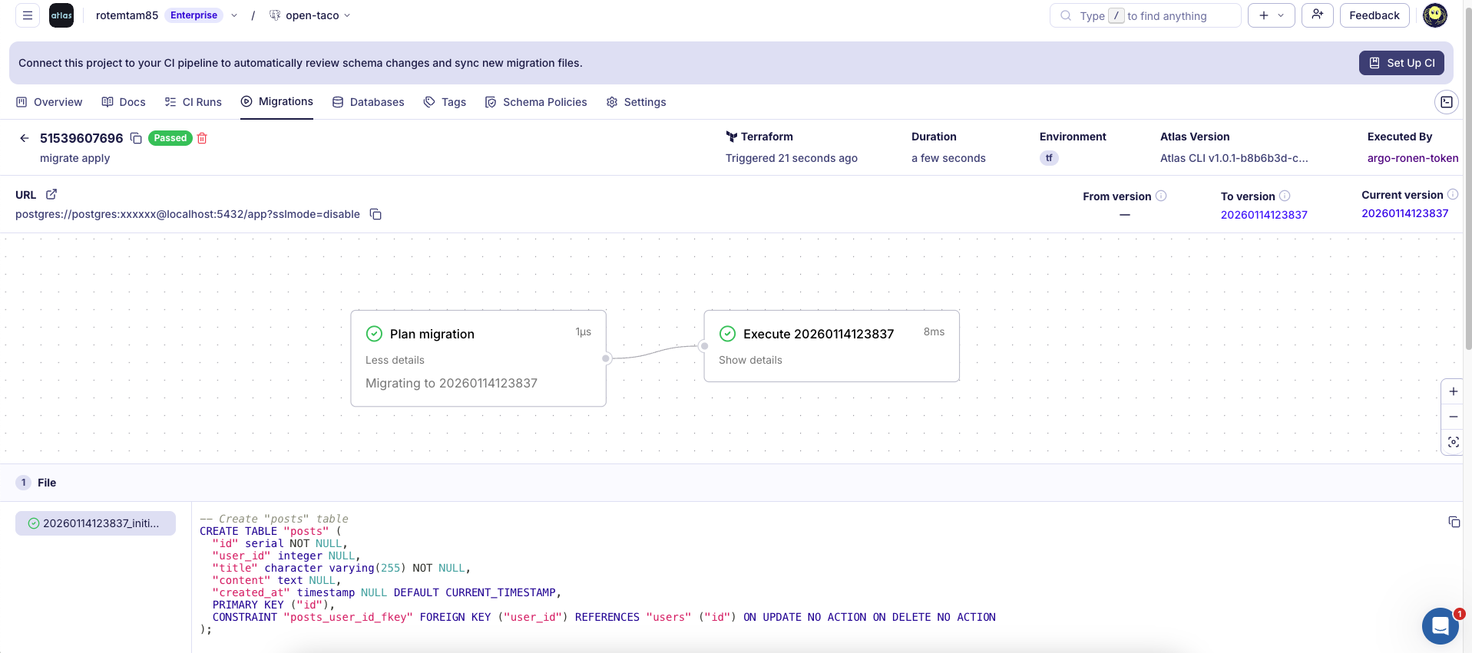Fit the graph view to screen
Screen dimensions: 1472x653
1453,442
